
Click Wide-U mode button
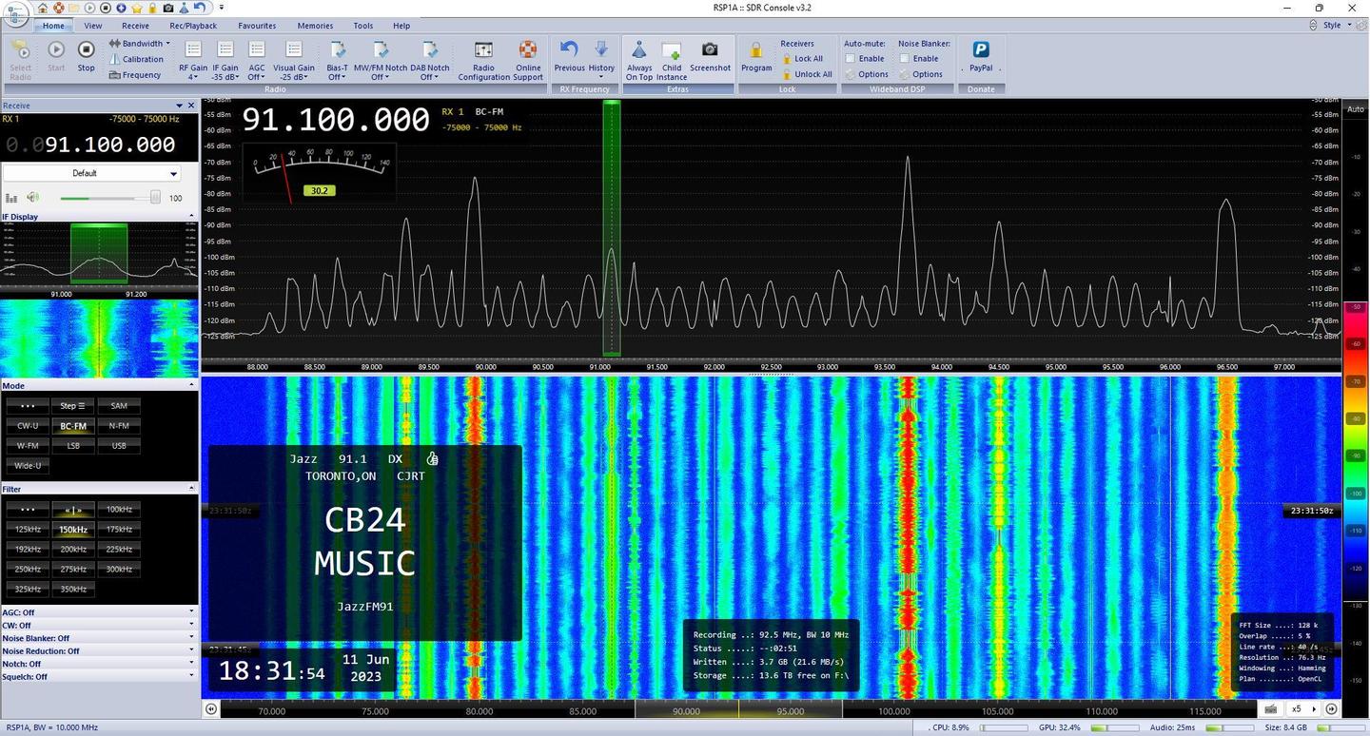(28, 466)
